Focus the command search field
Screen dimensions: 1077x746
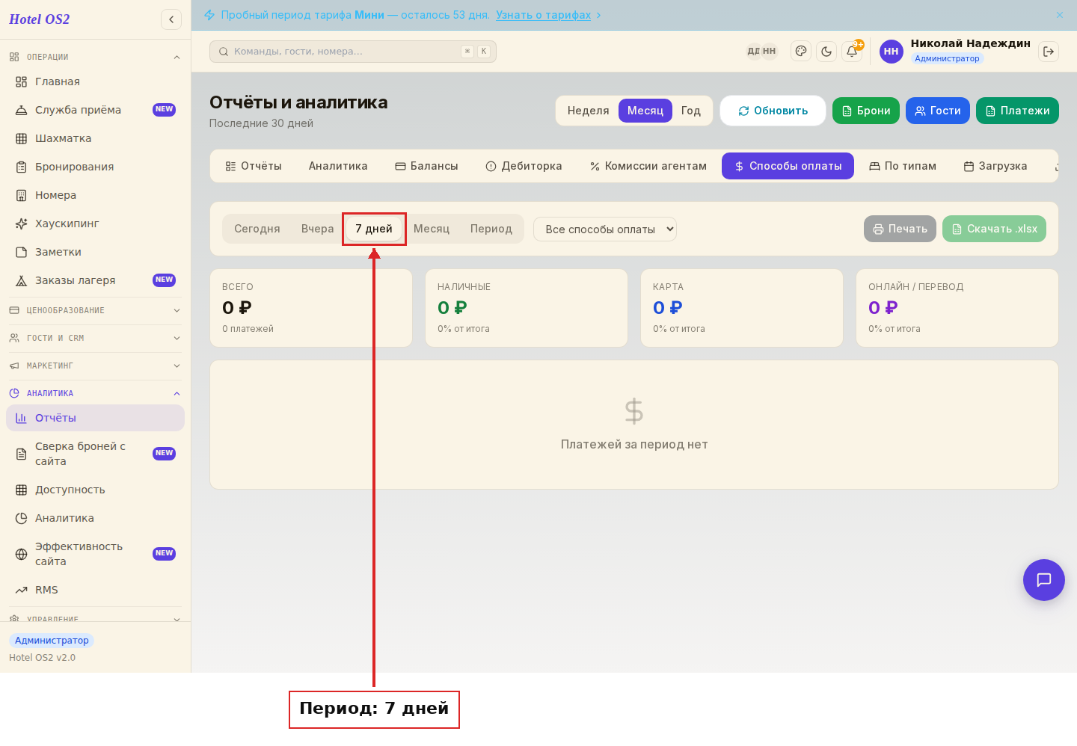(x=352, y=52)
